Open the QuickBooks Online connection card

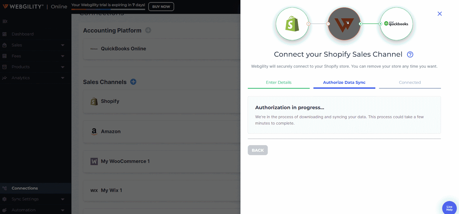162,49
